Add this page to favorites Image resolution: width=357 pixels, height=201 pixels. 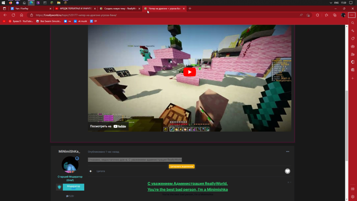click(x=308, y=15)
